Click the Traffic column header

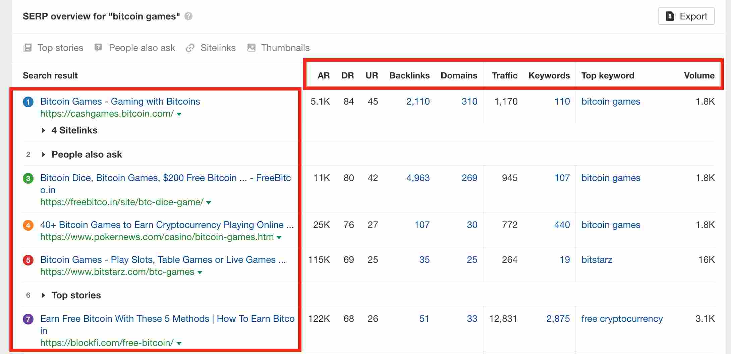[505, 75]
